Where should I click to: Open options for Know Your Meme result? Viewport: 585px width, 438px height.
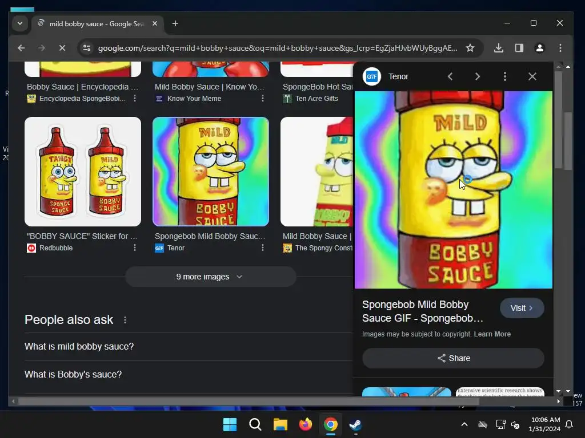point(263,98)
